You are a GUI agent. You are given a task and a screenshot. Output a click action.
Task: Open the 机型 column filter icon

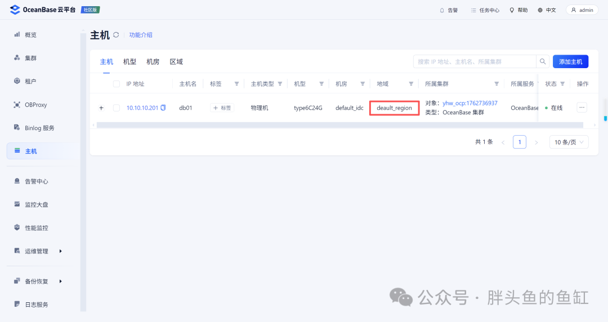pos(321,84)
